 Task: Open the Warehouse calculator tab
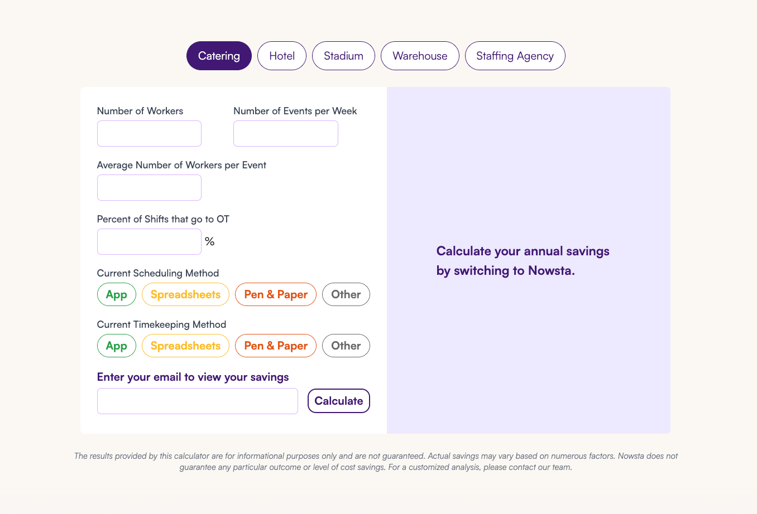[x=420, y=56]
